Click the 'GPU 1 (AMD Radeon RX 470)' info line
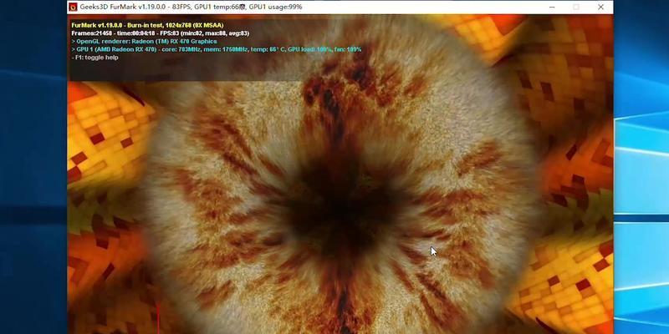Viewport: 669px width, 334px height. pyautogui.click(x=217, y=49)
